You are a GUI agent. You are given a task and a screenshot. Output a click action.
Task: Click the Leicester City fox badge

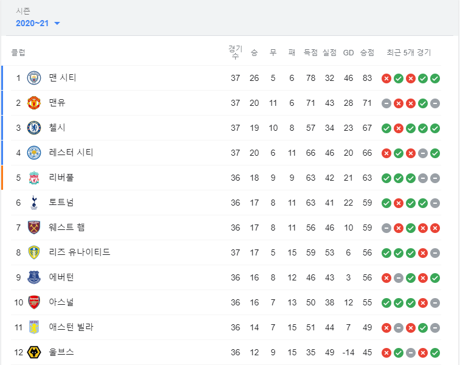pos(34,153)
